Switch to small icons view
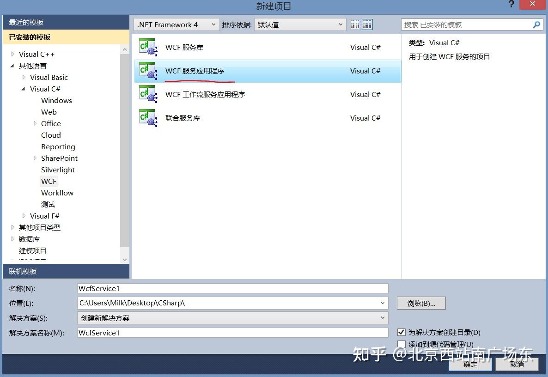The image size is (548, 377). (355, 24)
